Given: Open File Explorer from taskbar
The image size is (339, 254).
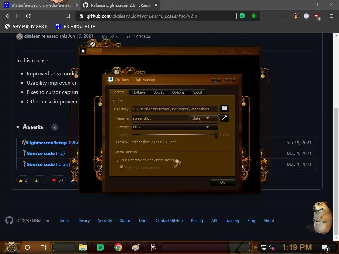Looking at the screenshot, I should (x=83, y=247).
